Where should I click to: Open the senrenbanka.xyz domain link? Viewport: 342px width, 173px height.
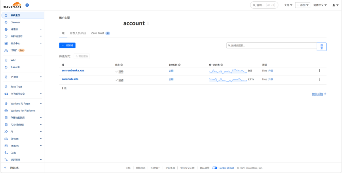coord(73,70)
